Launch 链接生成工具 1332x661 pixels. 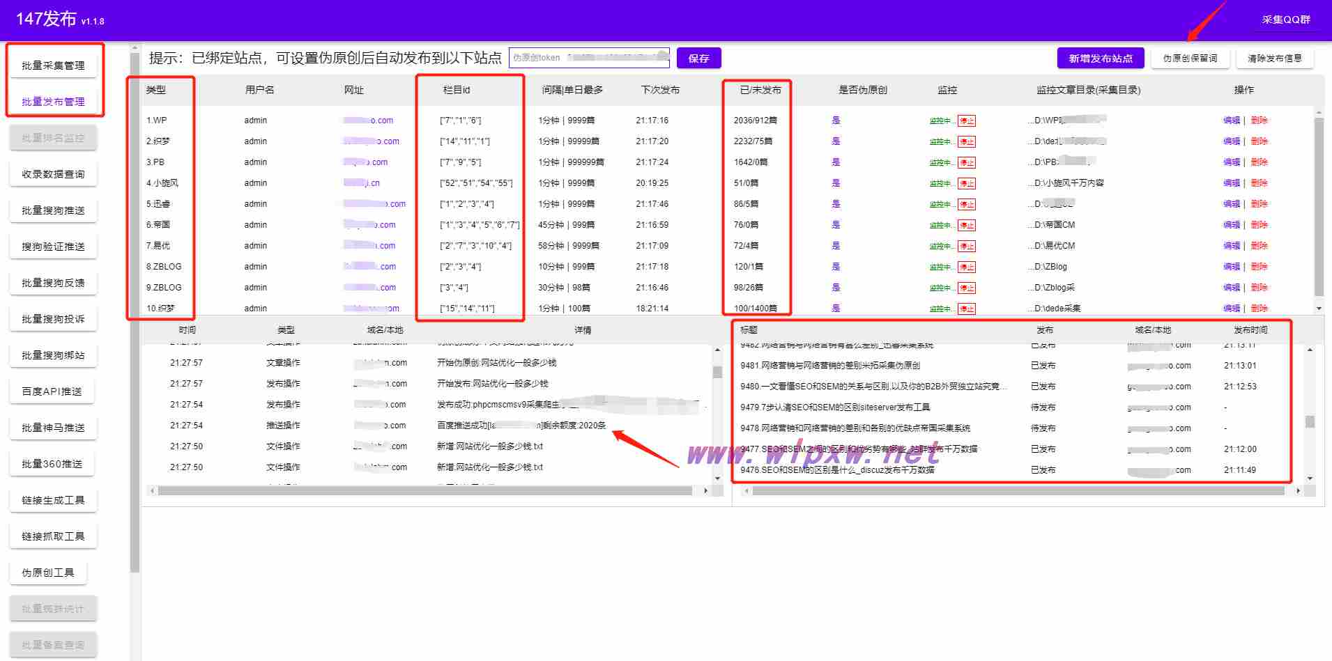tap(53, 500)
